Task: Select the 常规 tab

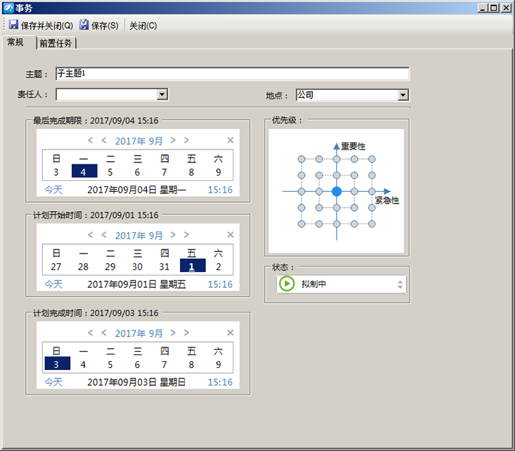Action: coord(16,42)
